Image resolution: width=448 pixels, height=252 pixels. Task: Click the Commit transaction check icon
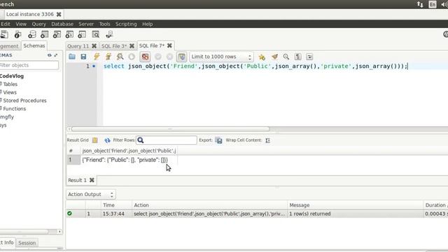[x=158, y=57]
